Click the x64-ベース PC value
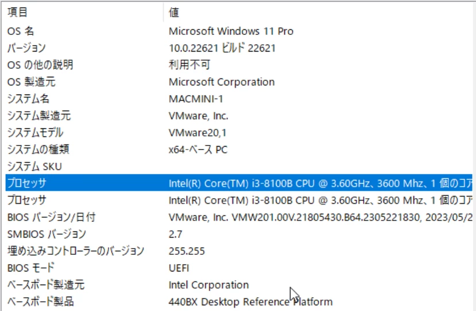476x311 pixels. pos(198,149)
